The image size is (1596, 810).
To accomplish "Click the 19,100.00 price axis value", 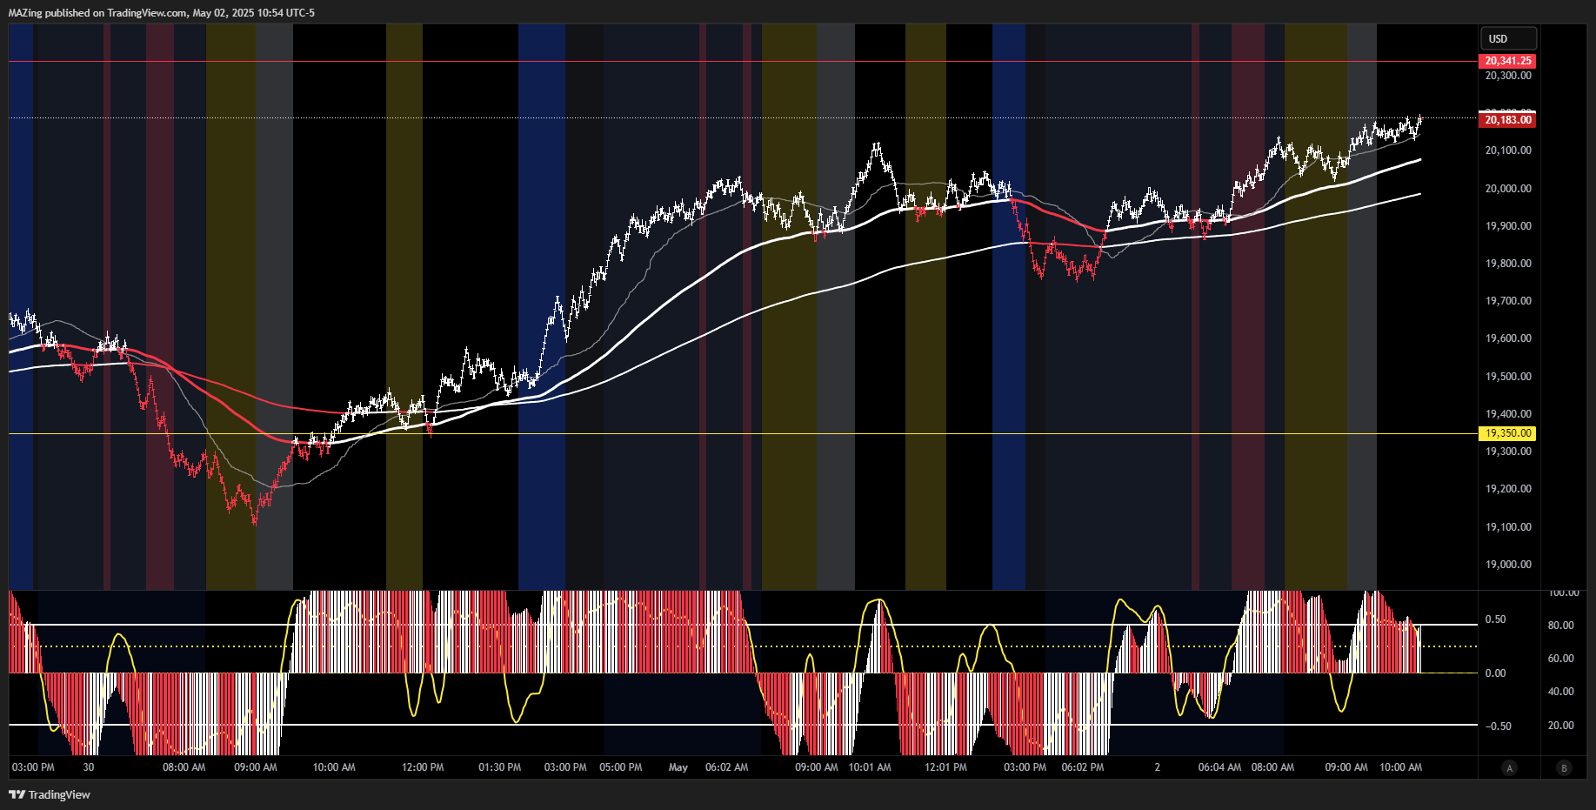I will click(x=1508, y=527).
